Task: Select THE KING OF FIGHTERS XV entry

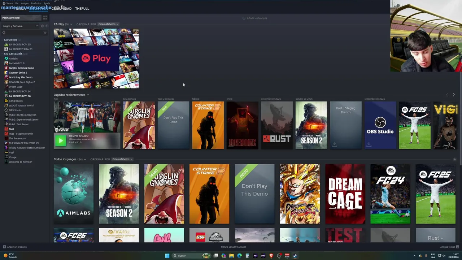Action: [23, 143]
